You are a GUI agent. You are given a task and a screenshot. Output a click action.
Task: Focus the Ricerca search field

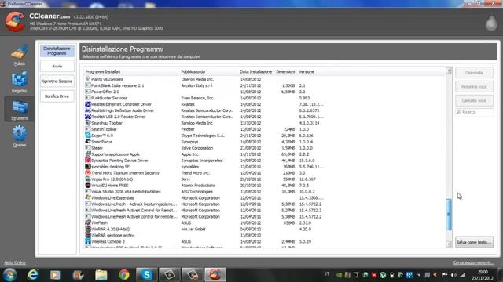[x=474, y=112]
